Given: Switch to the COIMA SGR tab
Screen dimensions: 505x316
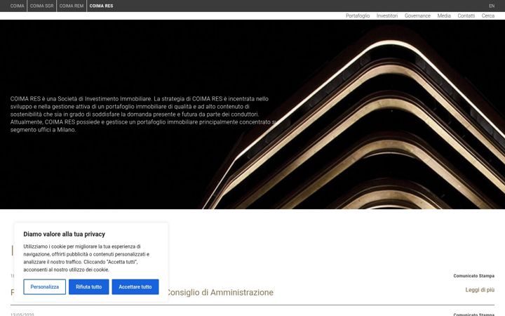Looking at the screenshot, I should tap(42, 6).
